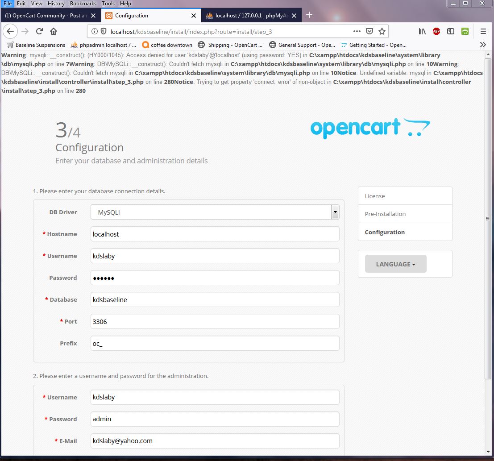The image size is (494, 461).
Task: Open the Tools menu
Action: tap(108, 4)
